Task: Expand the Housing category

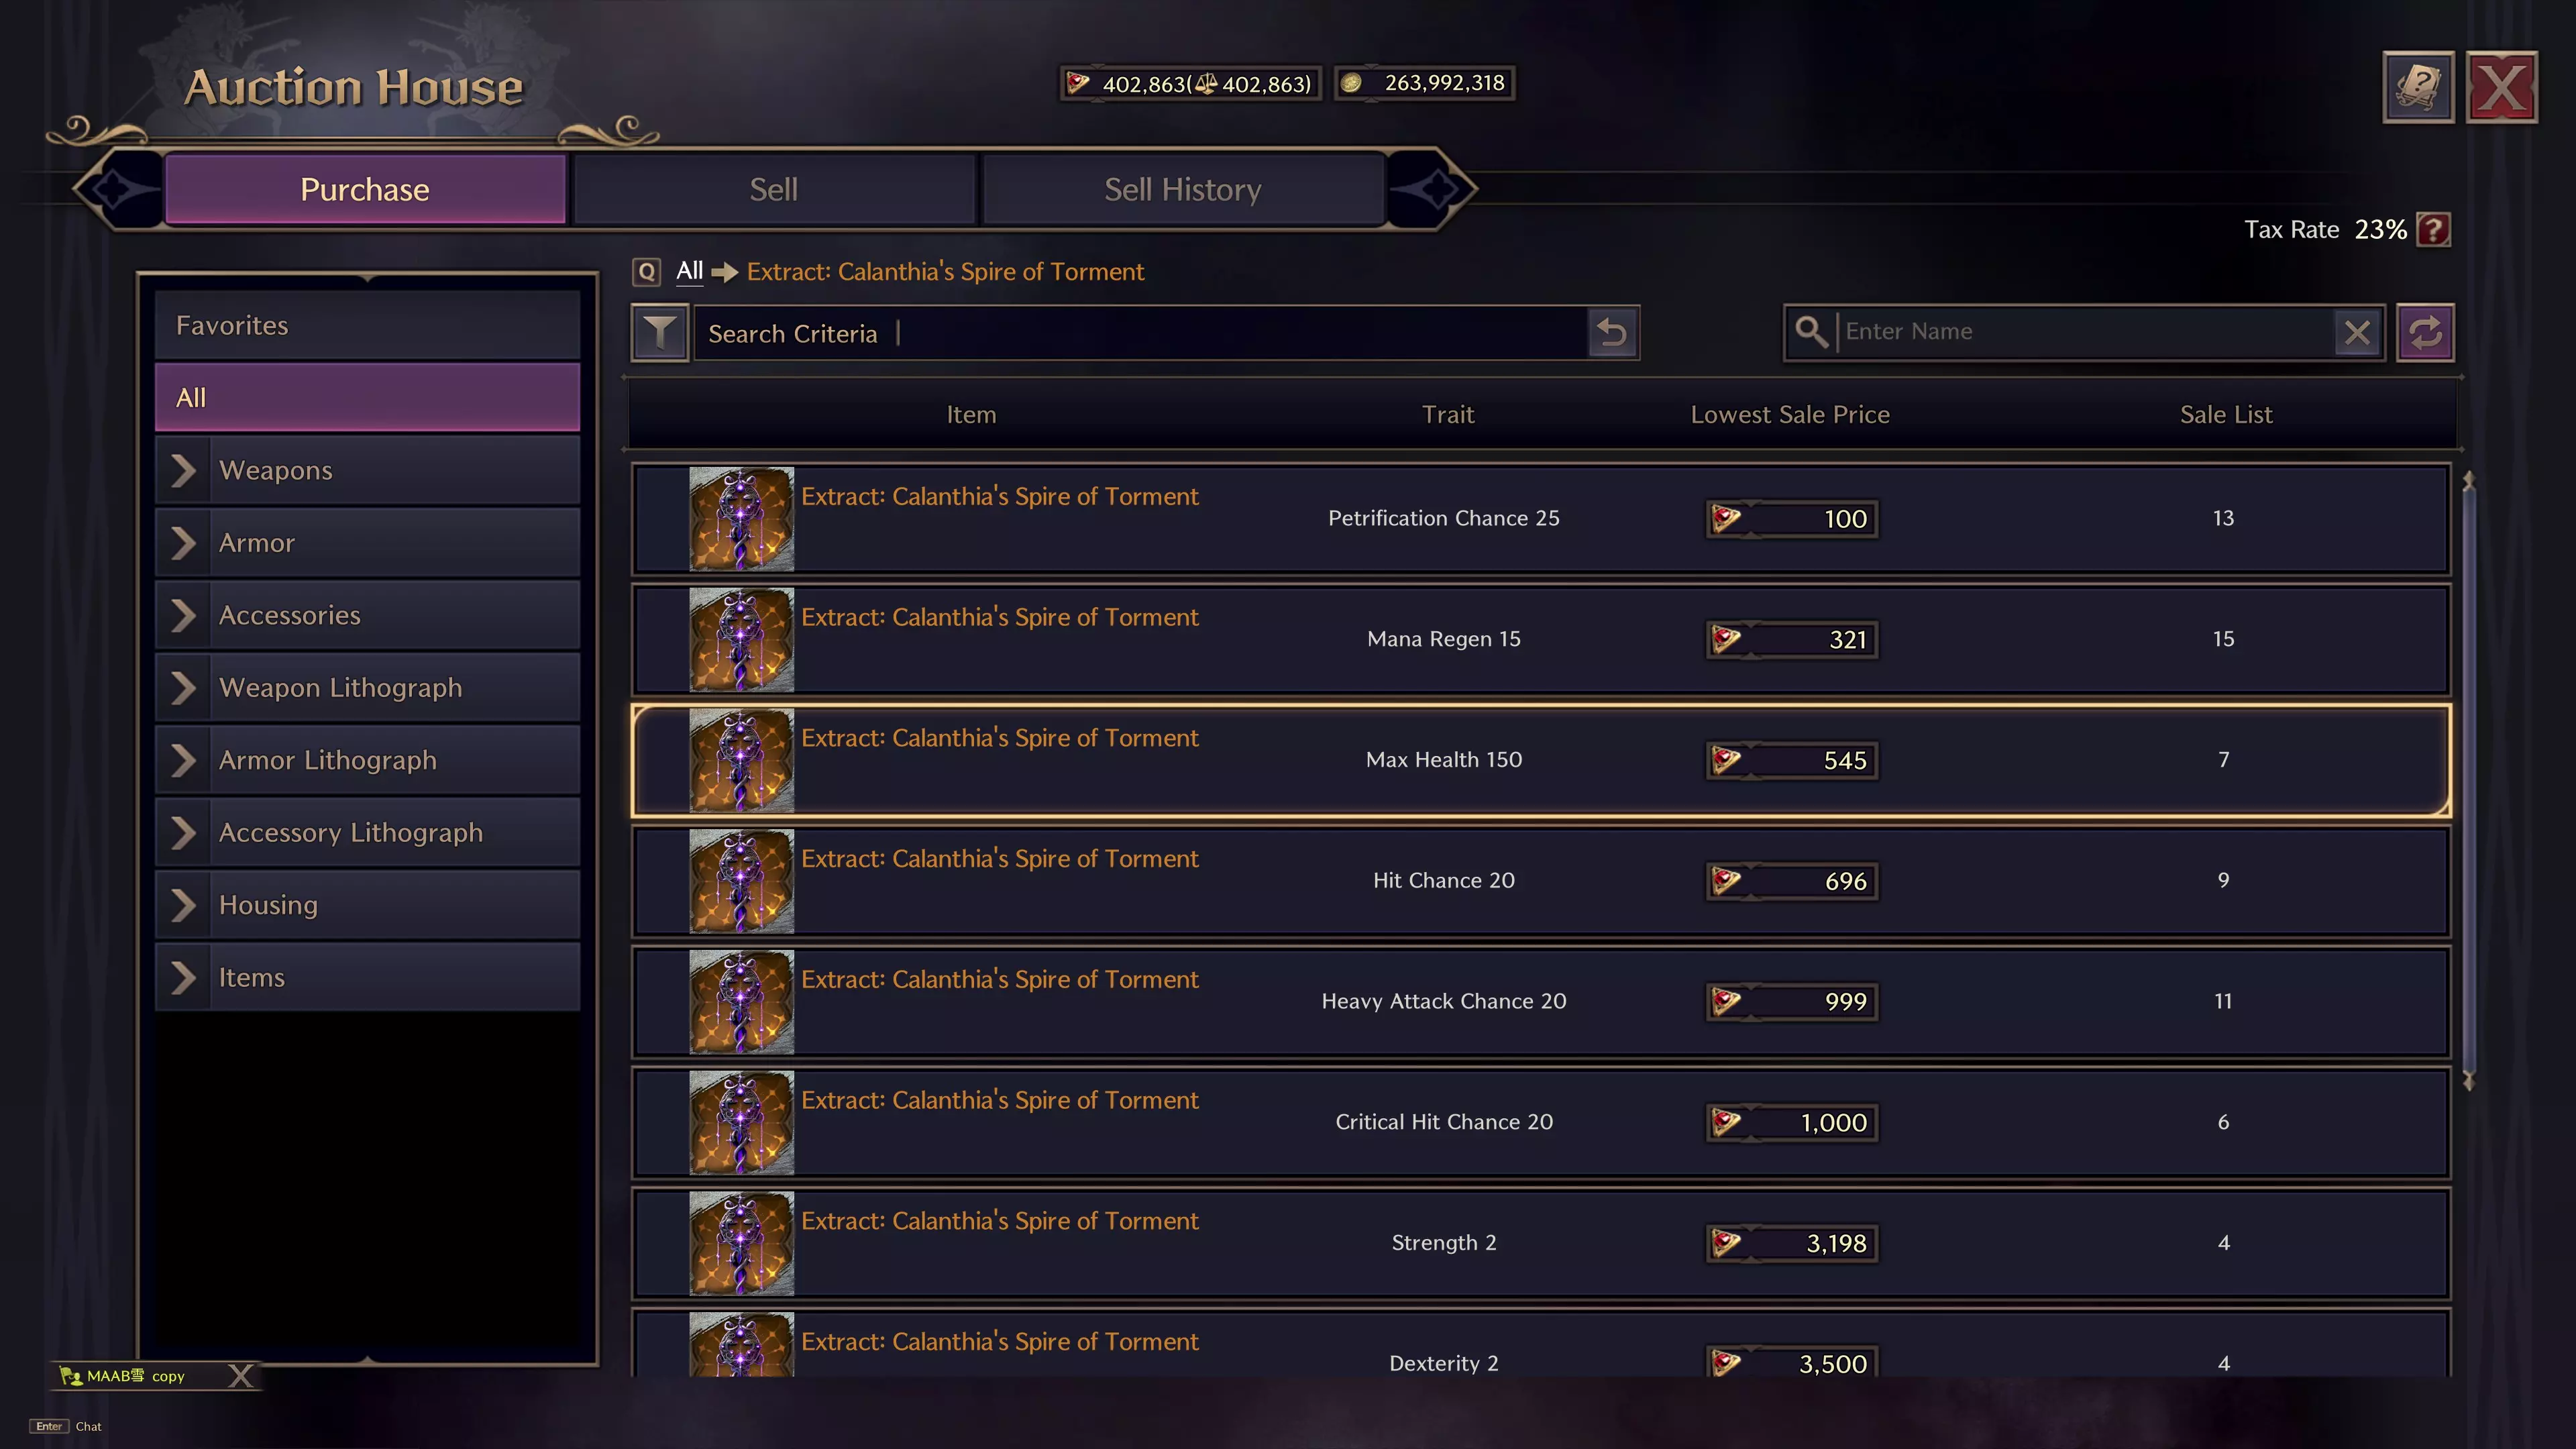Action: coord(184,905)
